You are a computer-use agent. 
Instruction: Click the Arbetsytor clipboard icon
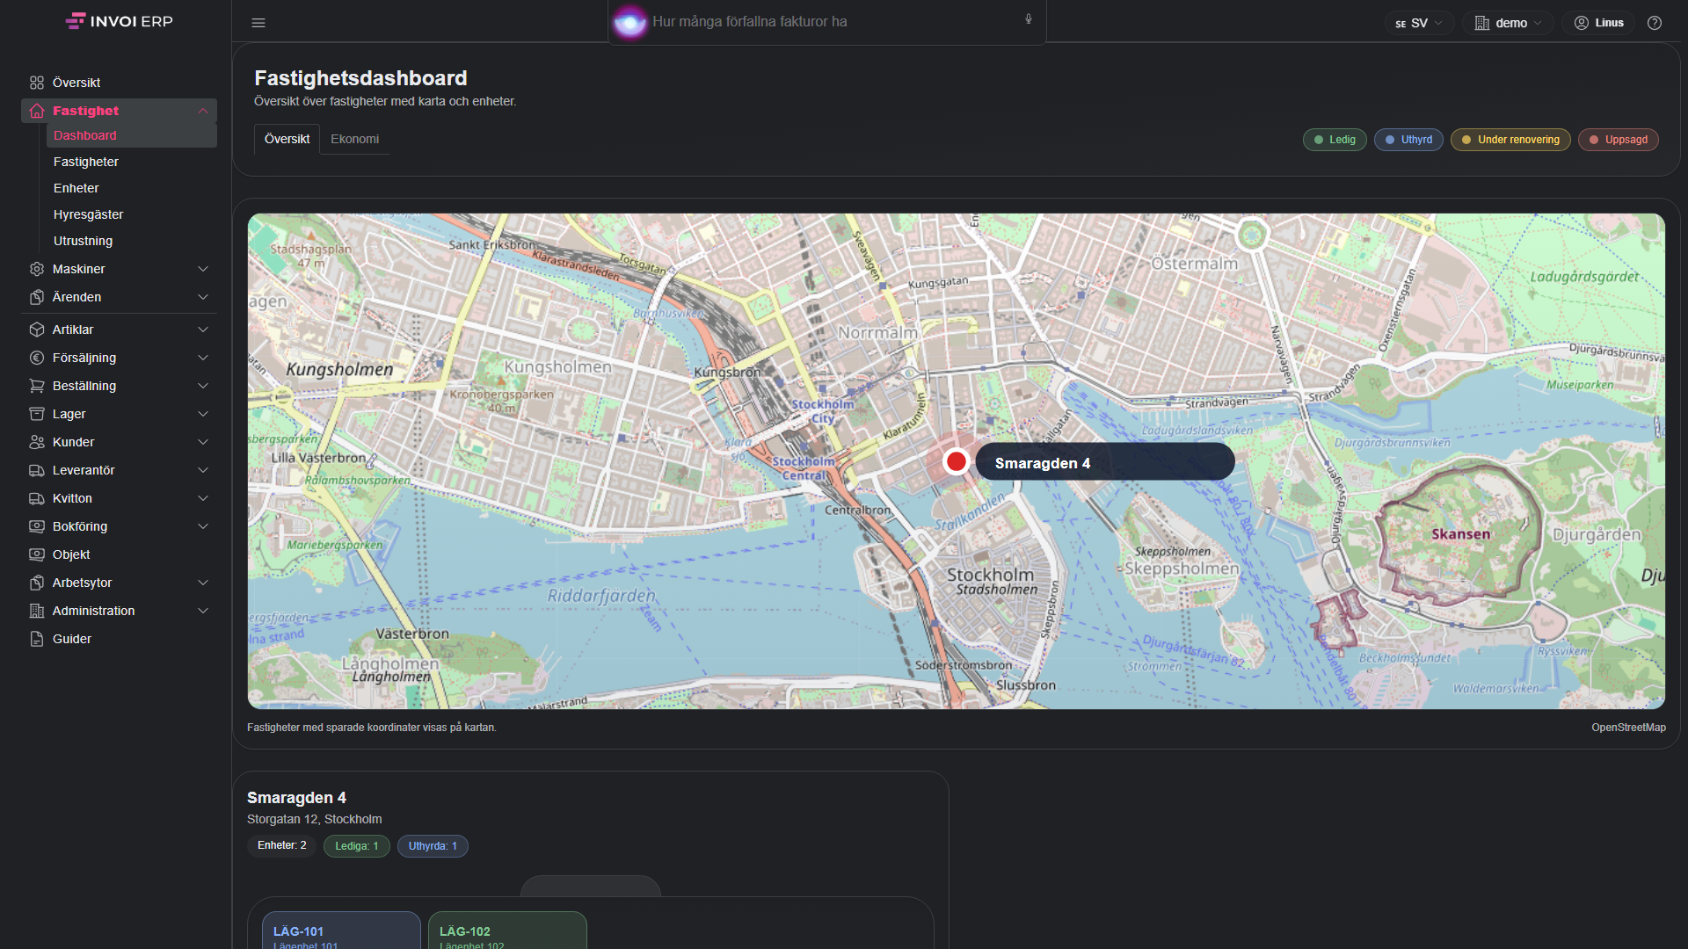37,583
